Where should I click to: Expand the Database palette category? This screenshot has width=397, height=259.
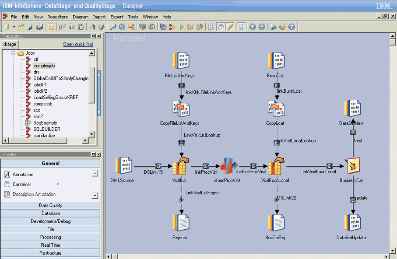51,213
